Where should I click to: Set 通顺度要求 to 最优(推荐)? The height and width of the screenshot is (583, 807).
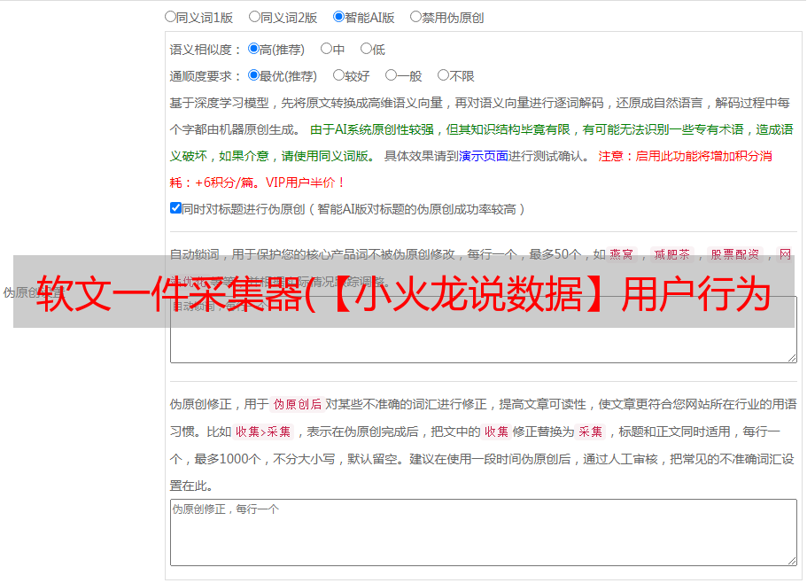pos(253,75)
